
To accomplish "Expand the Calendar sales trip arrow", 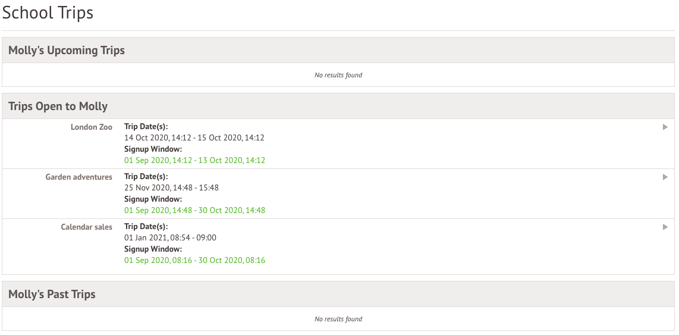I will [x=665, y=227].
